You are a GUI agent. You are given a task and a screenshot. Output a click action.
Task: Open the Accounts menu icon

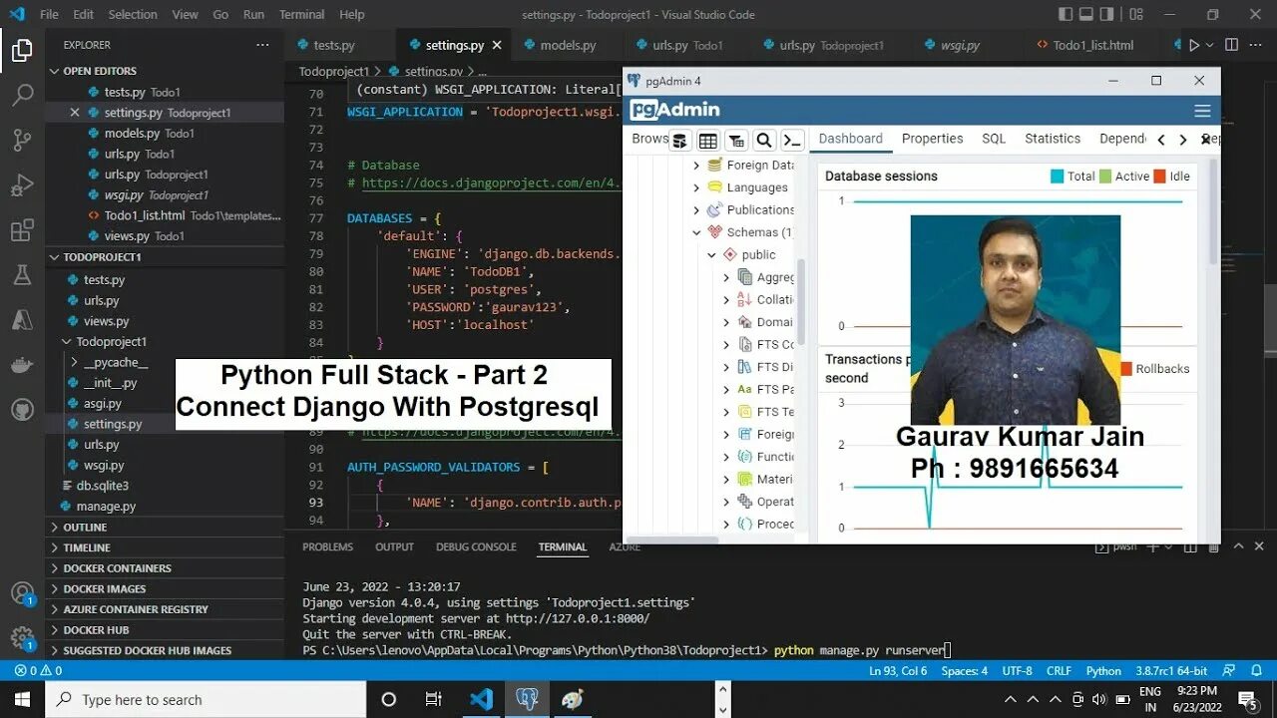tap(22, 593)
